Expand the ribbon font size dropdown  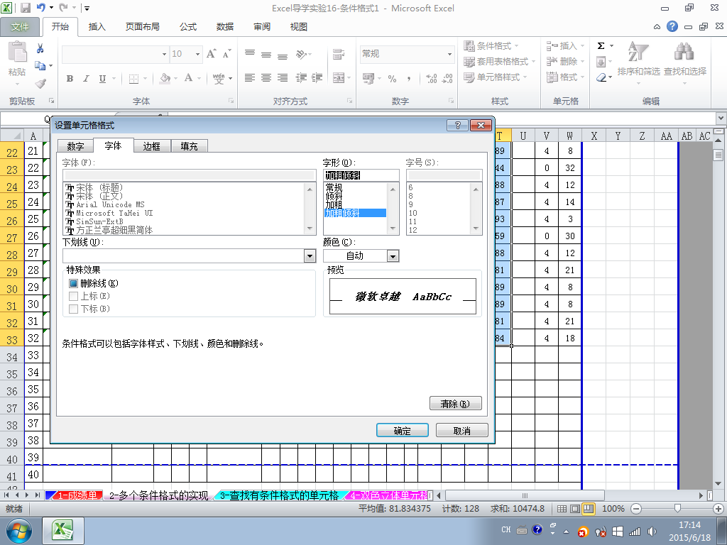coord(198,54)
